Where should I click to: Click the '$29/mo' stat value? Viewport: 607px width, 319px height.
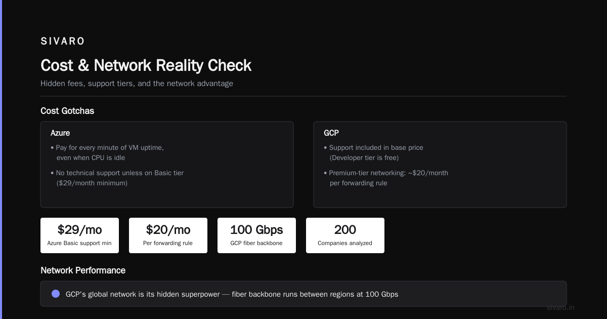click(x=79, y=230)
